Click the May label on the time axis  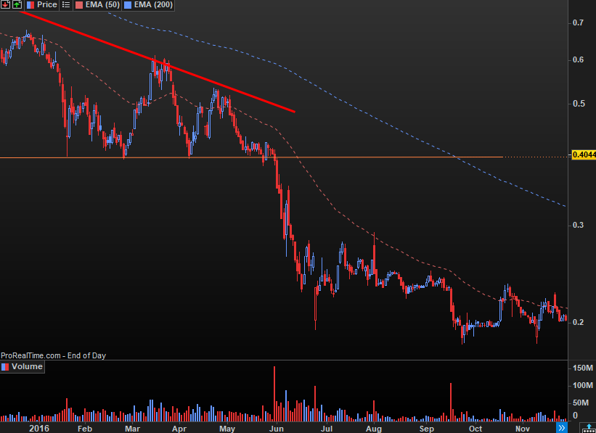[x=227, y=429]
